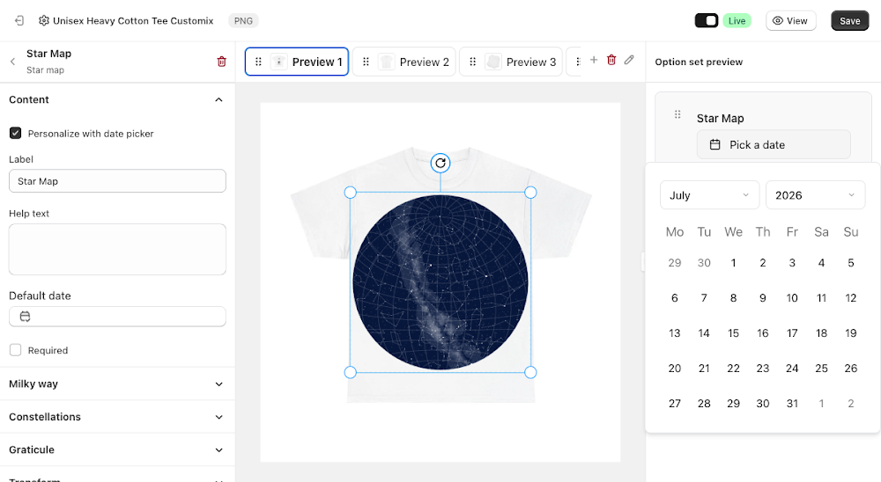Click the green Live badge

(x=737, y=21)
